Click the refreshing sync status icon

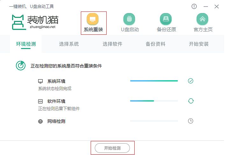(x=191, y=101)
